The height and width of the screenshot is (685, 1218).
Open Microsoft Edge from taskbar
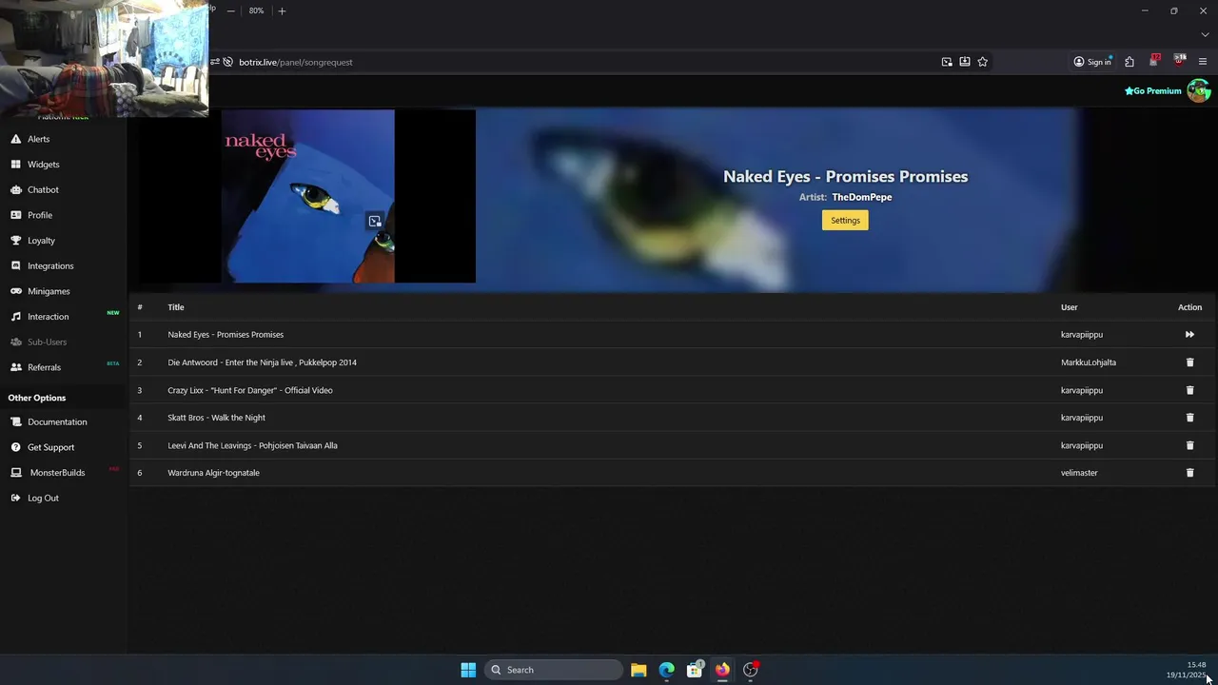tap(667, 670)
